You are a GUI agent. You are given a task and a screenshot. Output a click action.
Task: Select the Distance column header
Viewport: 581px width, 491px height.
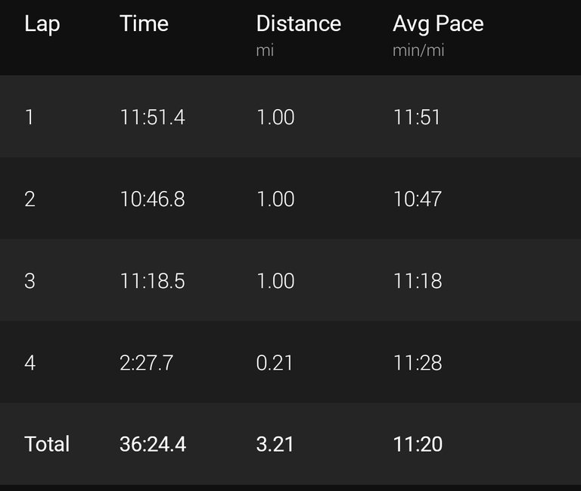point(298,23)
